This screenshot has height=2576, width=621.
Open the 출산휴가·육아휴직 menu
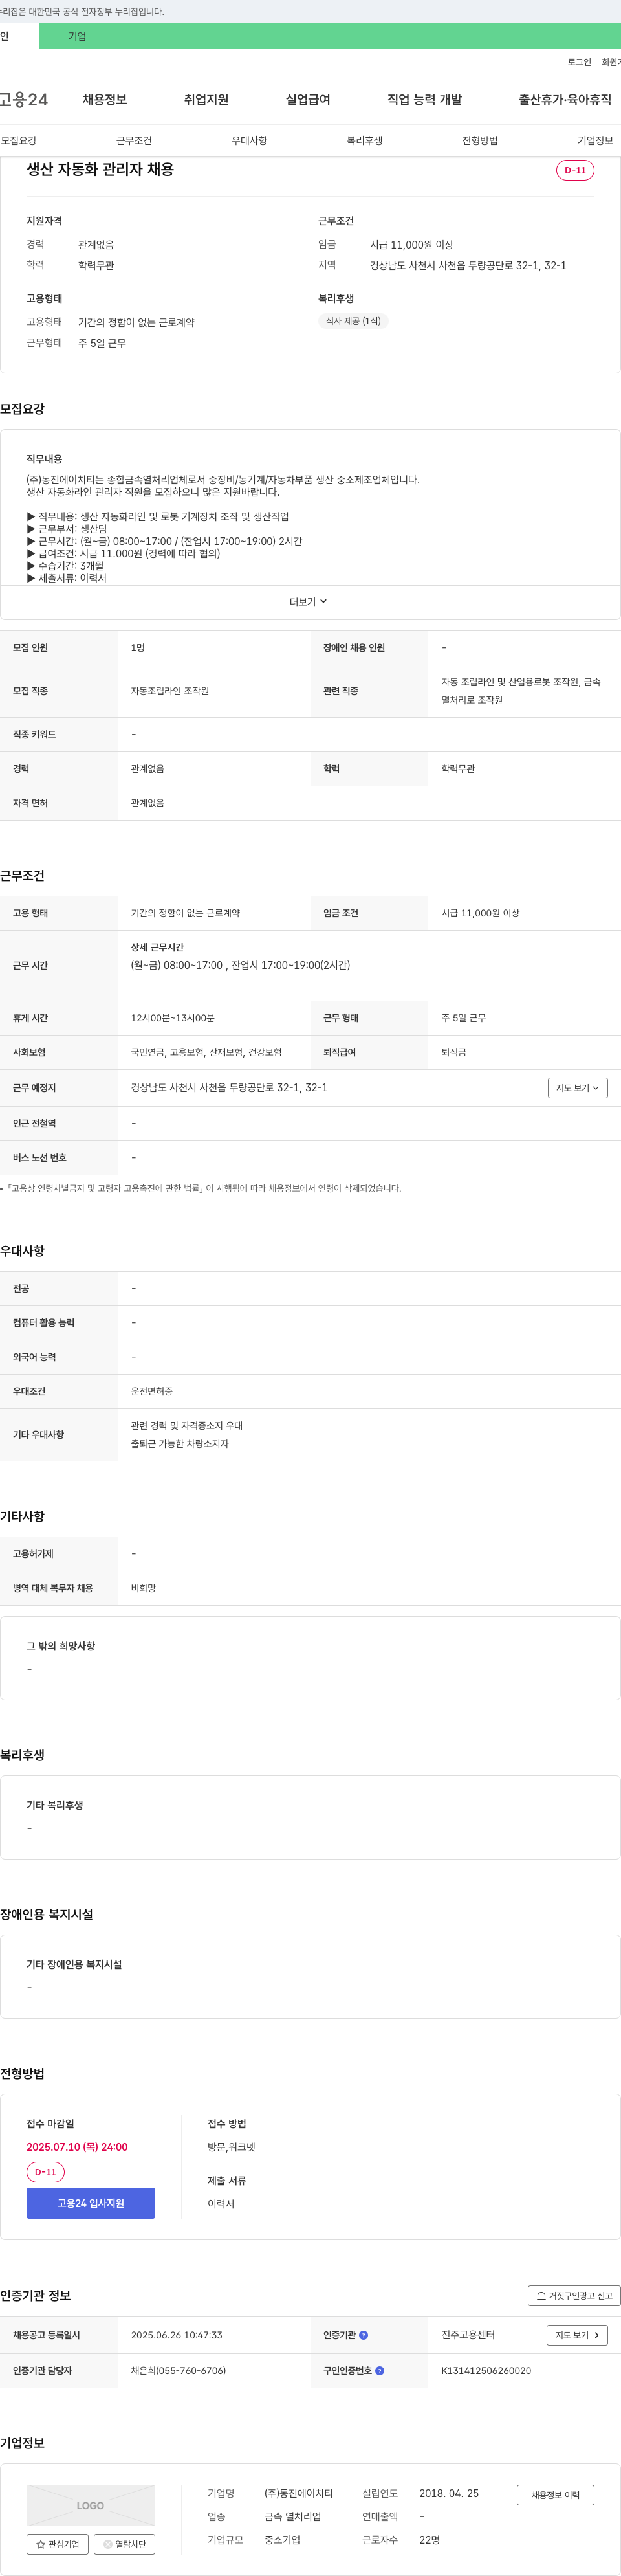(x=564, y=99)
